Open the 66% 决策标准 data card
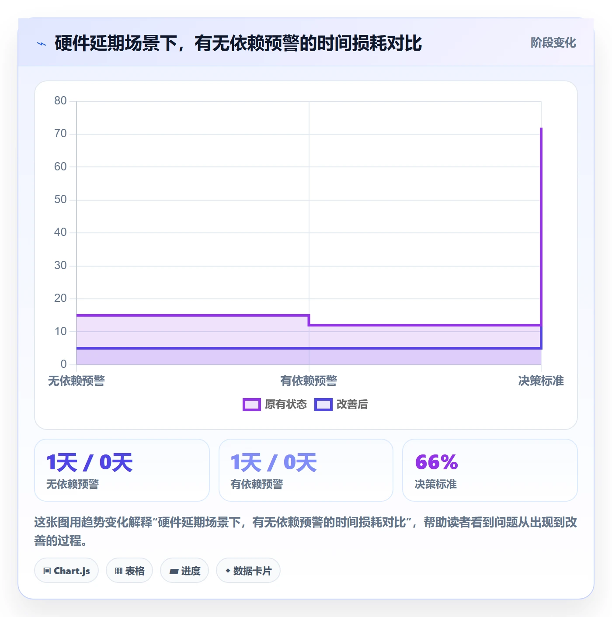 (490, 470)
